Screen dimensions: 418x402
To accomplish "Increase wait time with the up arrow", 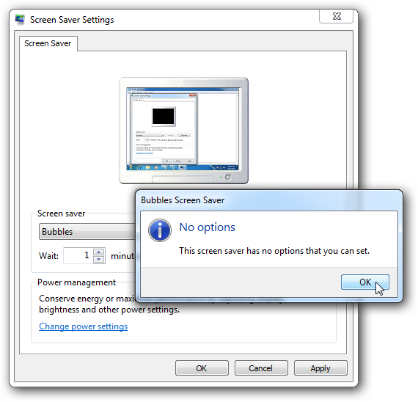I will point(99,252).
